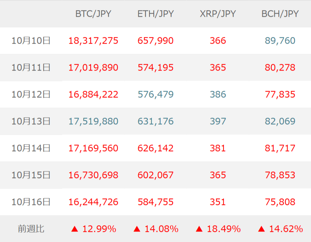
Task: Click the BCH value 81,717
Action: [x=280, y=148]
